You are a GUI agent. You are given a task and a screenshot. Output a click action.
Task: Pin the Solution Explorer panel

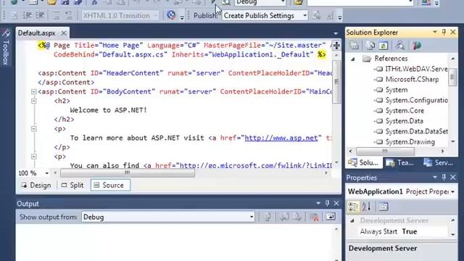click(x=444, y=32)
